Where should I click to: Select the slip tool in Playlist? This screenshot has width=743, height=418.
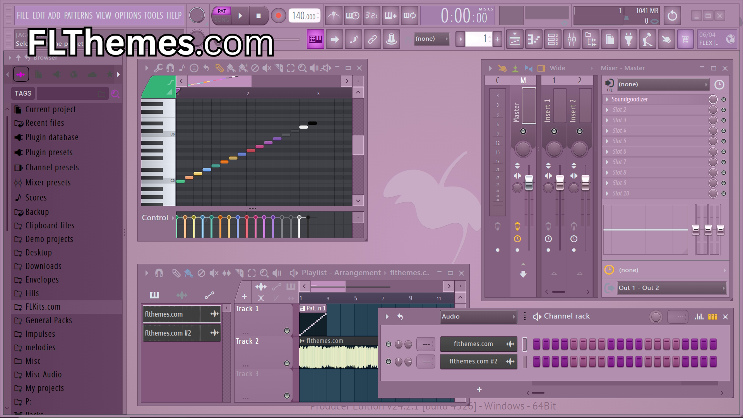pos(226,273)
